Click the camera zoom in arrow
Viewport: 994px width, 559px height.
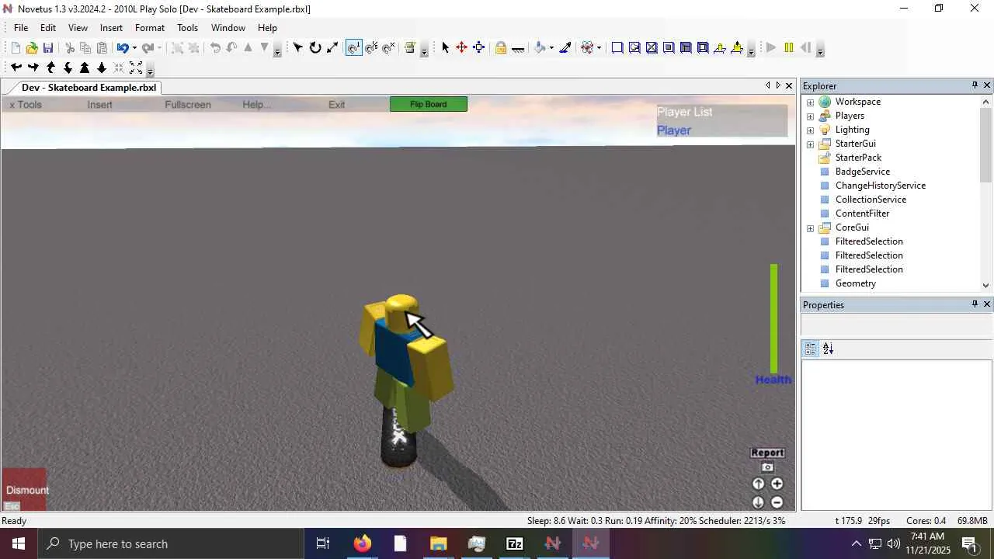(85, 68)
